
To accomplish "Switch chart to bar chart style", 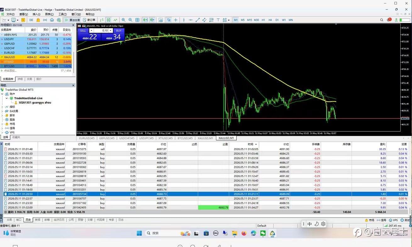I will coord(101,20).
